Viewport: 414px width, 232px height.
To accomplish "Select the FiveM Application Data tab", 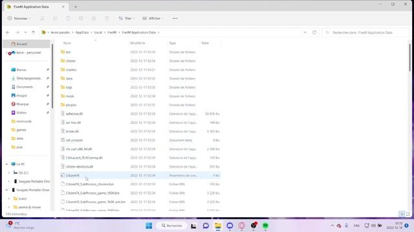I will (36, 7).
